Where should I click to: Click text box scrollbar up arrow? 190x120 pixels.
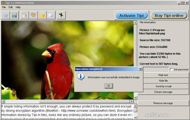point(135,106)
